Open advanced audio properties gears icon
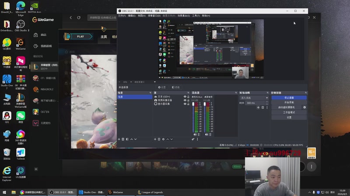Image resolution: width=350 pixels, height=196 pixels. [x=193, y=139]
